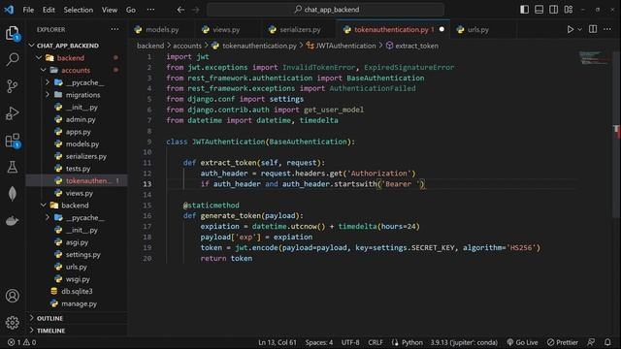Open db.sqlite3 file

(x=77, y=291)
